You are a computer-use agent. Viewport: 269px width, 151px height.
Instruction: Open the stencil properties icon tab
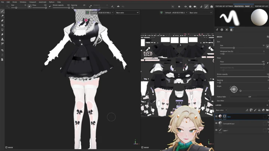227,29
